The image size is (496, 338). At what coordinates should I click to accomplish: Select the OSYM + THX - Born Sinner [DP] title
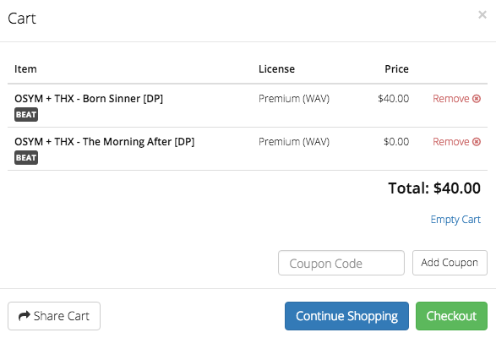(89, 99)
